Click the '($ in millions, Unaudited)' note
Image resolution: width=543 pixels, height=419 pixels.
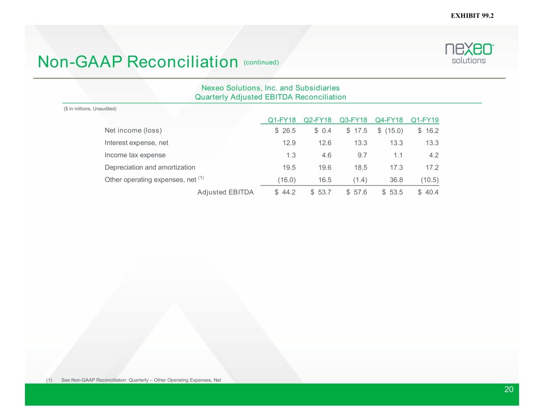[90, 109]
